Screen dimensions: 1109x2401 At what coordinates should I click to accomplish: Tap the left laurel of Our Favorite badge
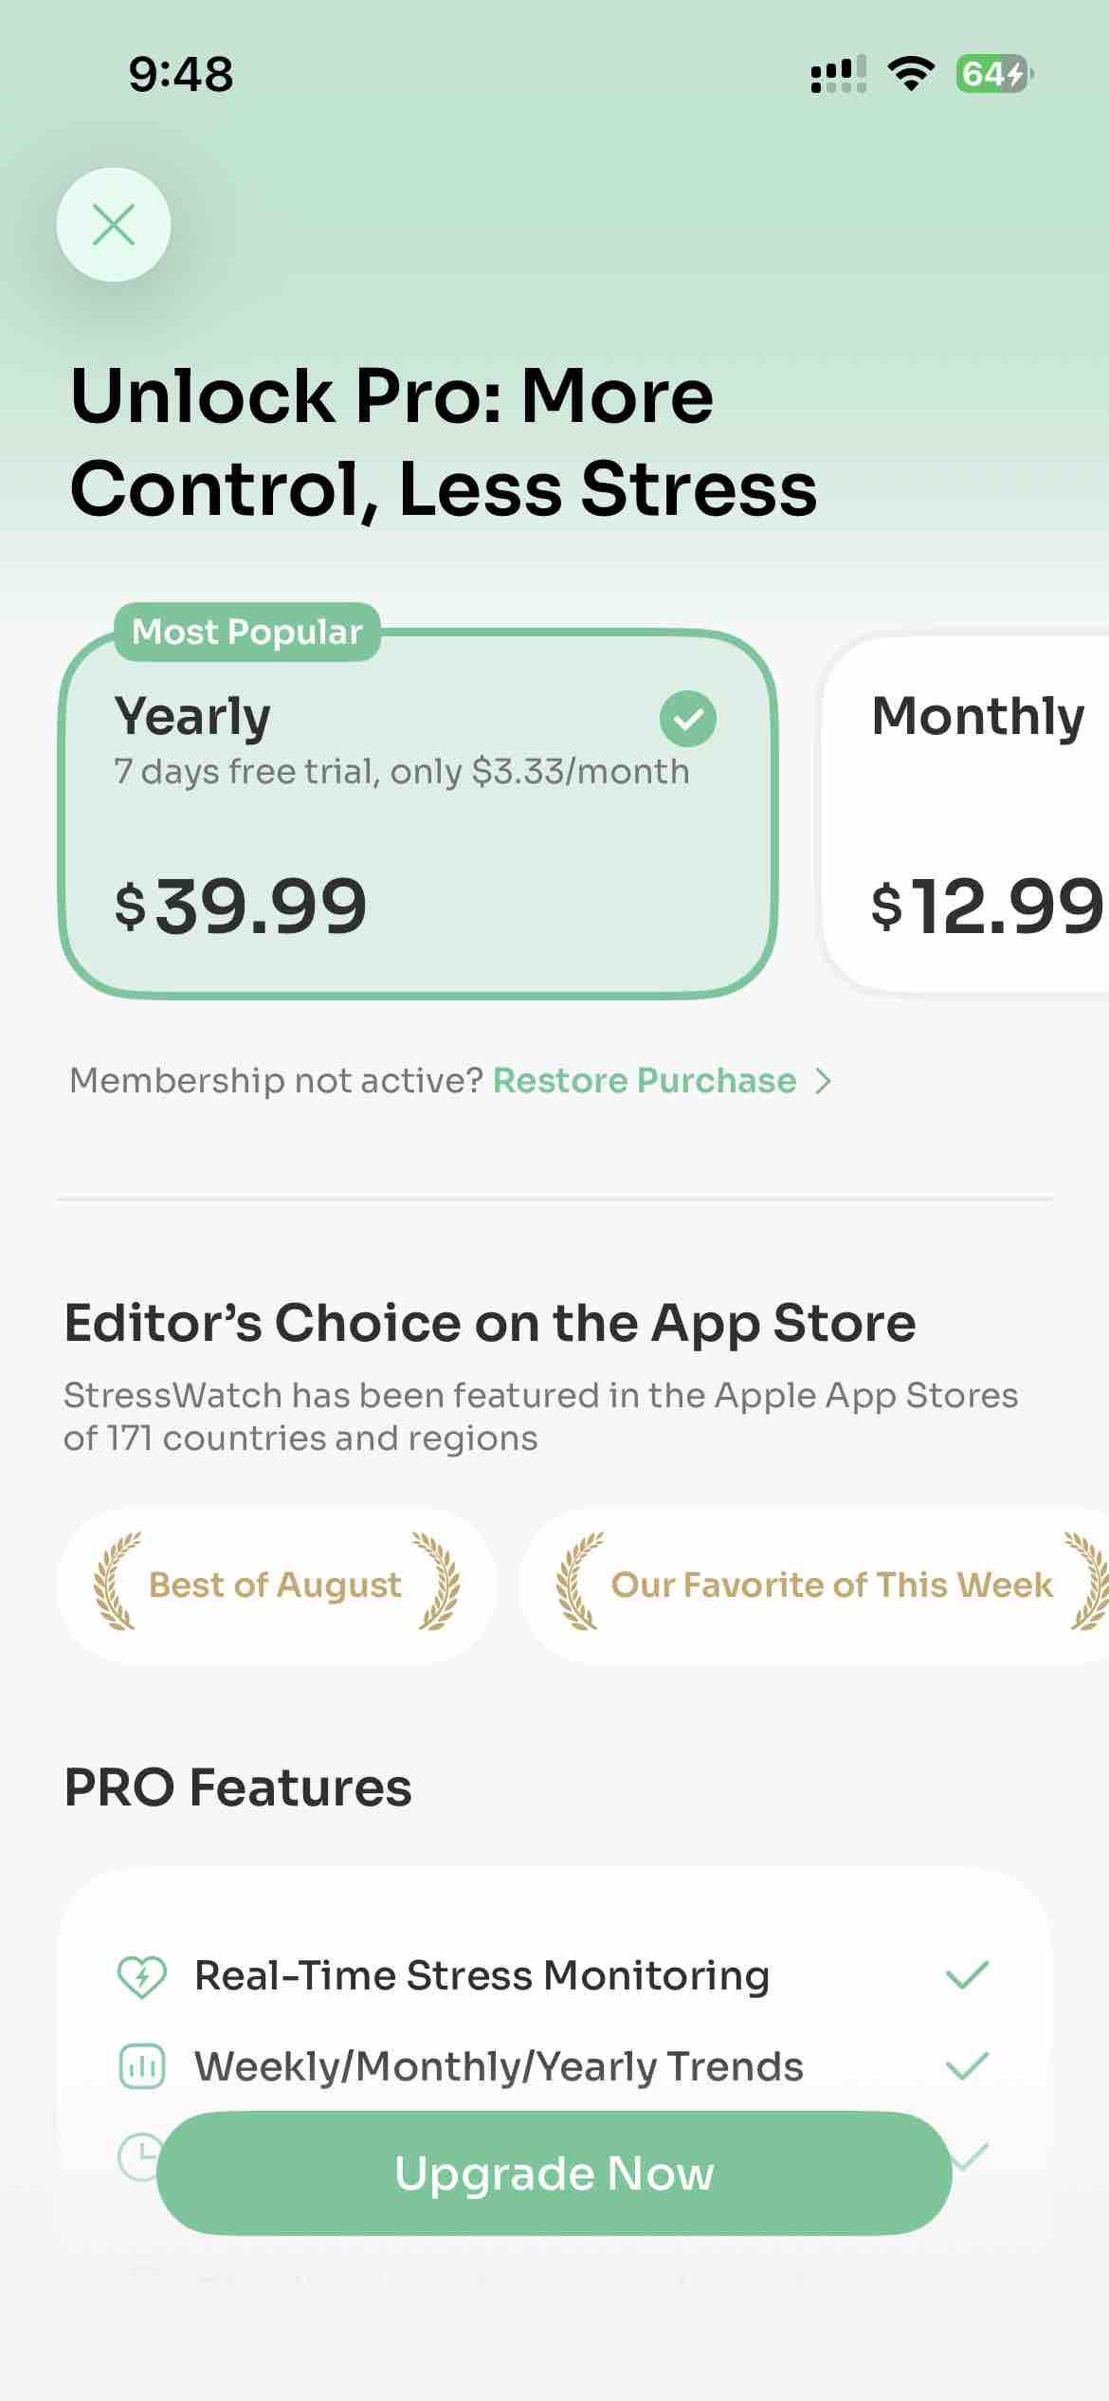point(578,1582)
